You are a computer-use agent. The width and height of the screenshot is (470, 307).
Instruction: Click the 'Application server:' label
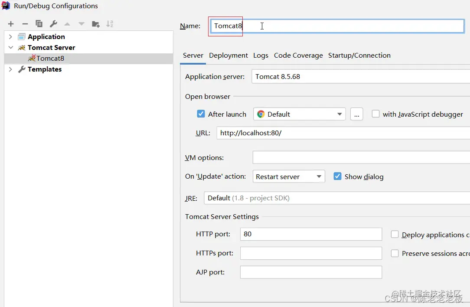(x=215, y=77)
